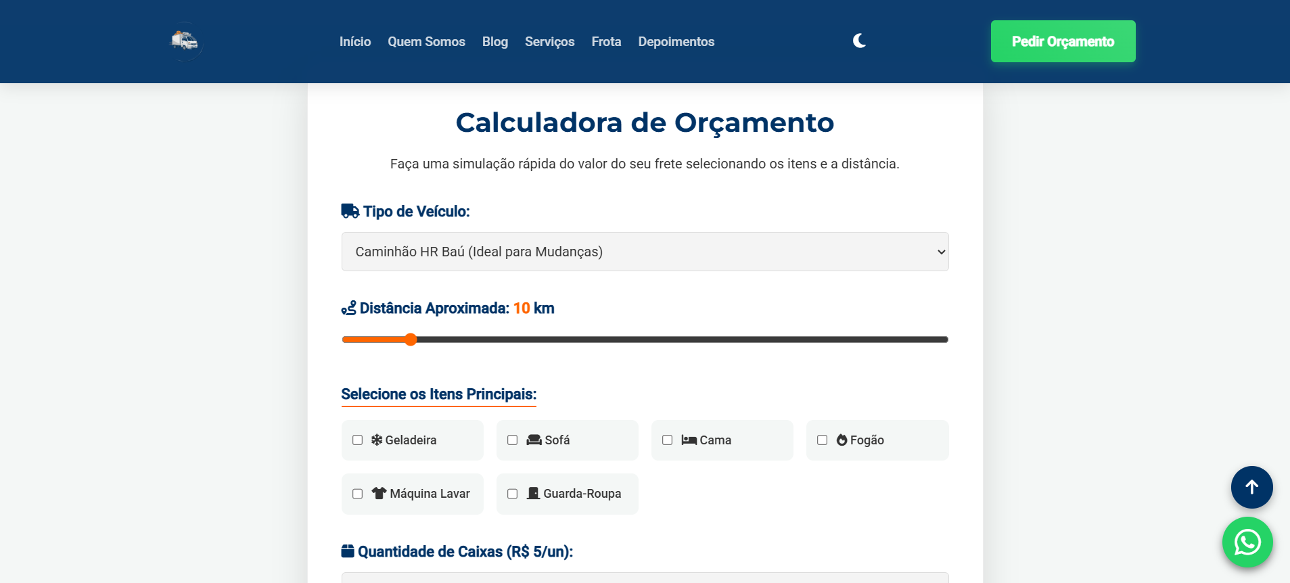
Task: Check the Máquina Lavar item option
Action: pos(358,494)
